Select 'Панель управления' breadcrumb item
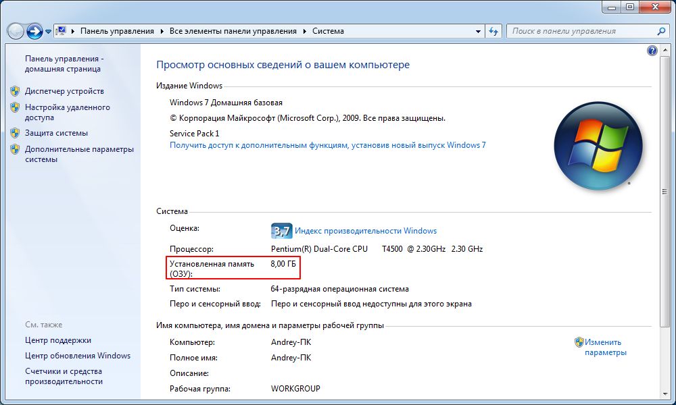The height and width of the screenshot is (405, 676). coord(117,31)
